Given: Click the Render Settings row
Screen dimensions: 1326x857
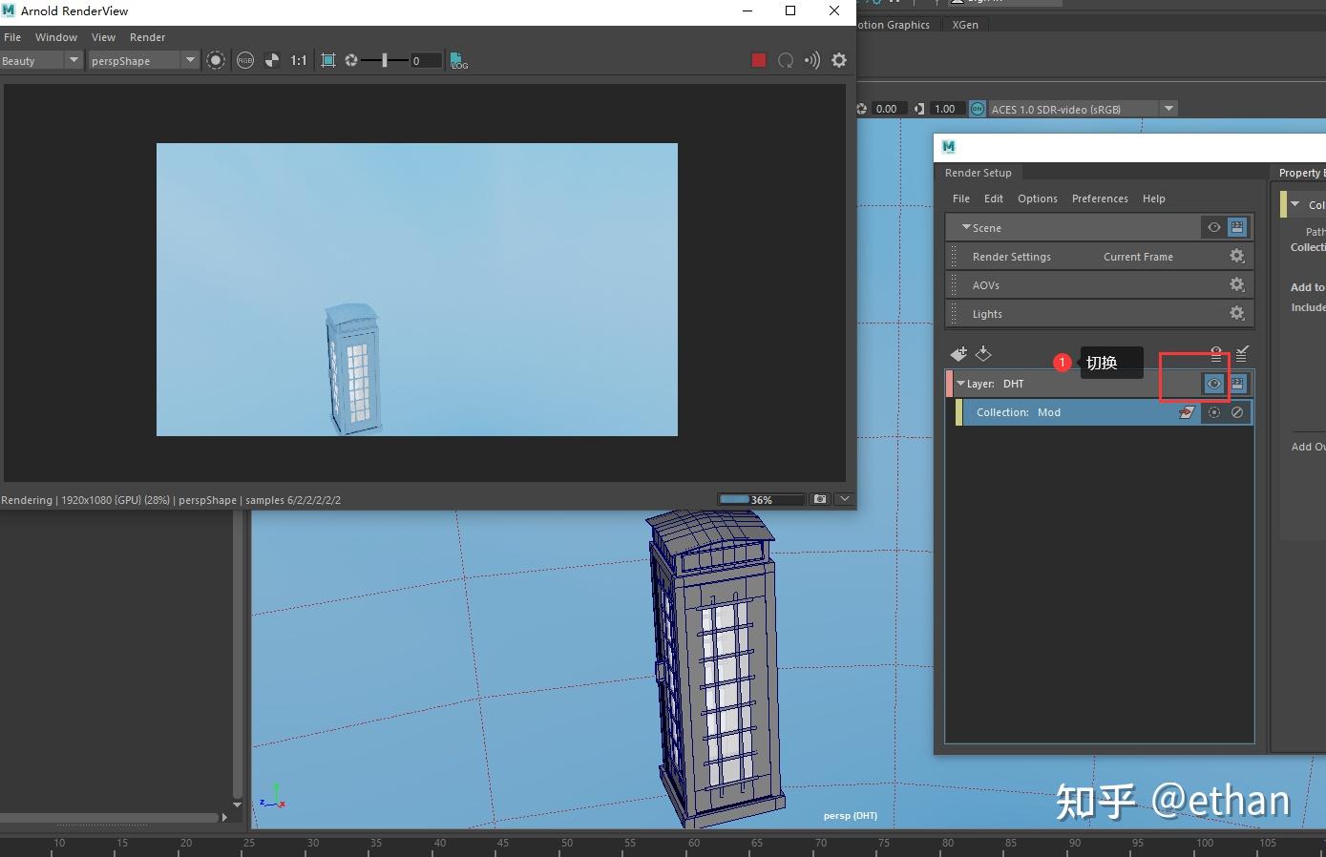Looking at the screenshot, I should click(x=1012, y=257).
